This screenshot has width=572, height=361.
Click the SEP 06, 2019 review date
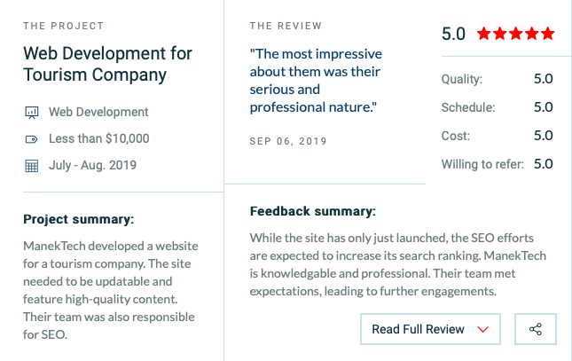288,141
